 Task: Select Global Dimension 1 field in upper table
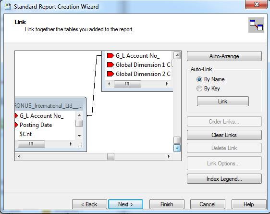tap(143, 65)
